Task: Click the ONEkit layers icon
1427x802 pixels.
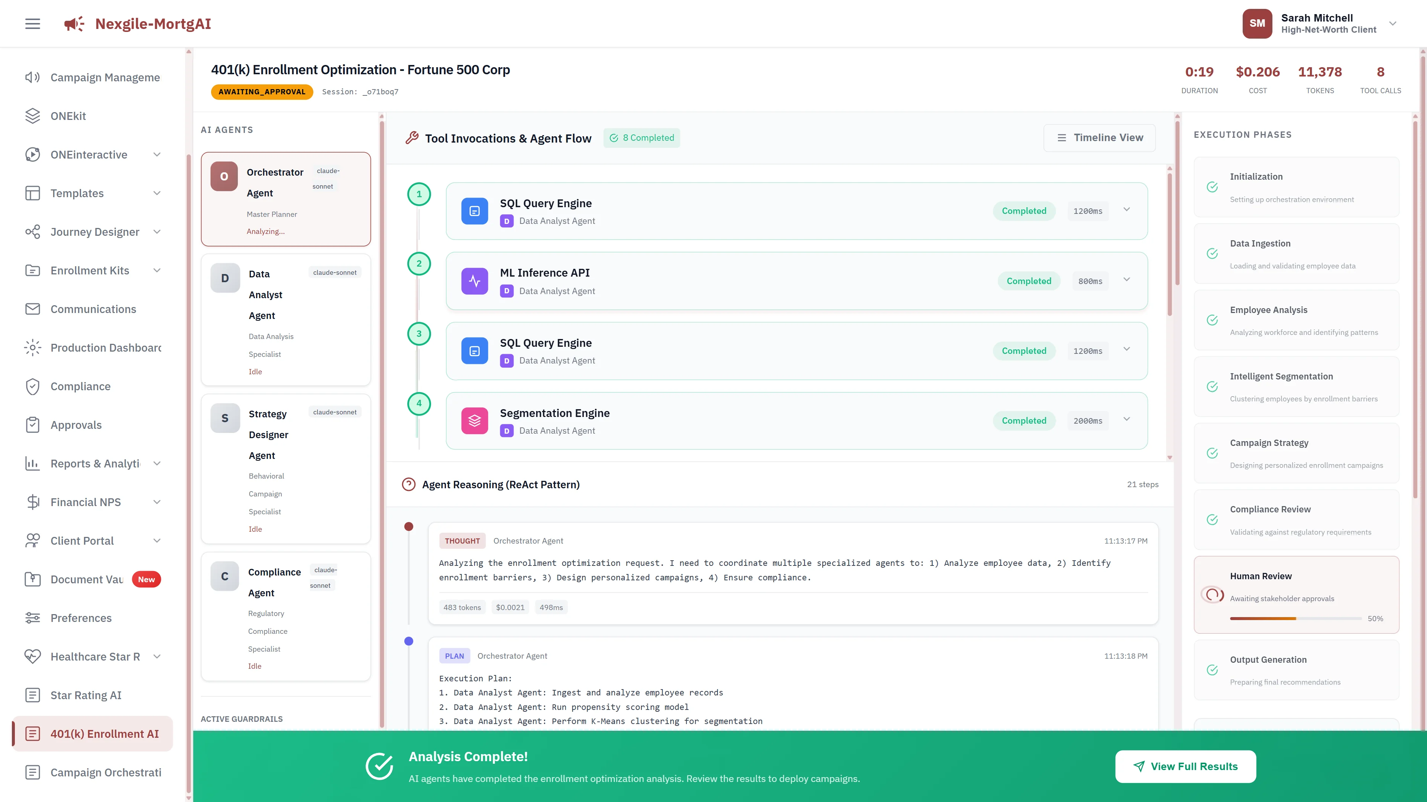Action: tap(32, 116)
